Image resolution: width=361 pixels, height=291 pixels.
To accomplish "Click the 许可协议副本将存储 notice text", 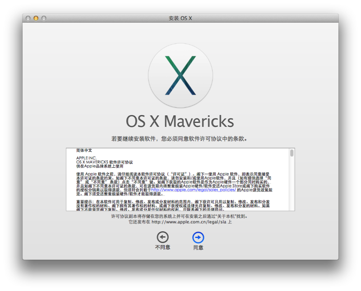I will pyautogui.click(x=179, y=216).
